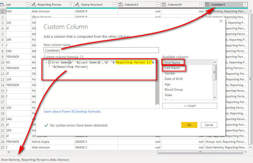The image size is (253, 163).
Task: Click the ABC123 type icon of Column13
Action: pyautogui.click(x=121, y=5)
